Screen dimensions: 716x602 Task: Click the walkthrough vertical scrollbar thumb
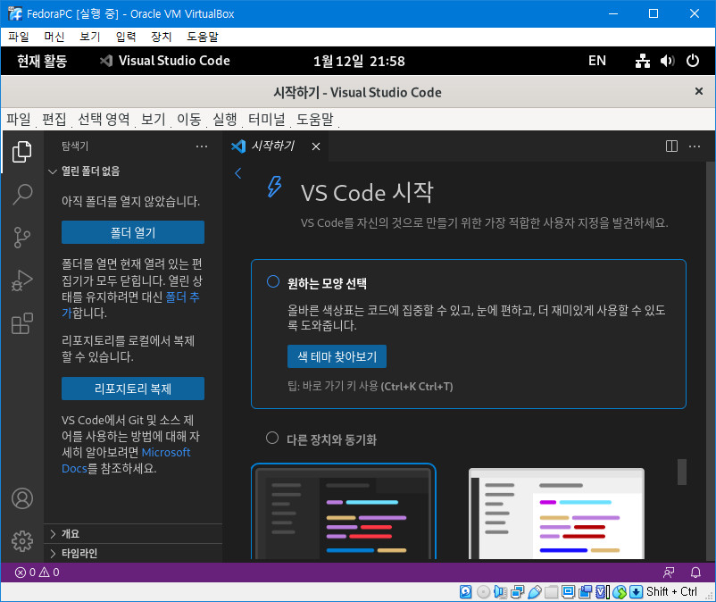(x=682, y=472)
